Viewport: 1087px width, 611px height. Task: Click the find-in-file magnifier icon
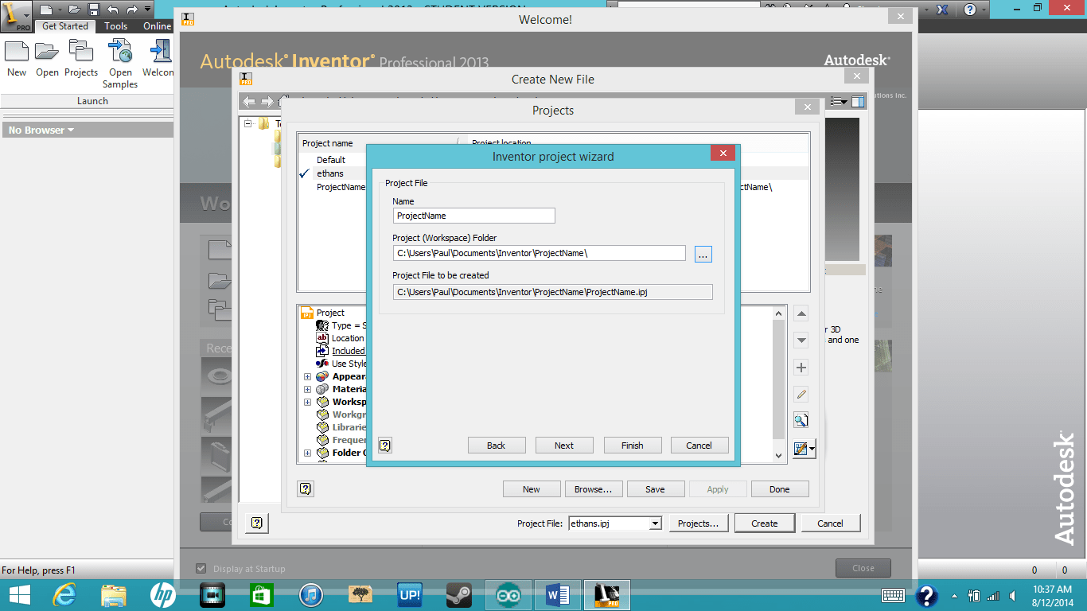coord(801,419)
